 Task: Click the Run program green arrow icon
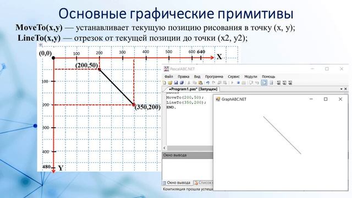coord(232,83)
